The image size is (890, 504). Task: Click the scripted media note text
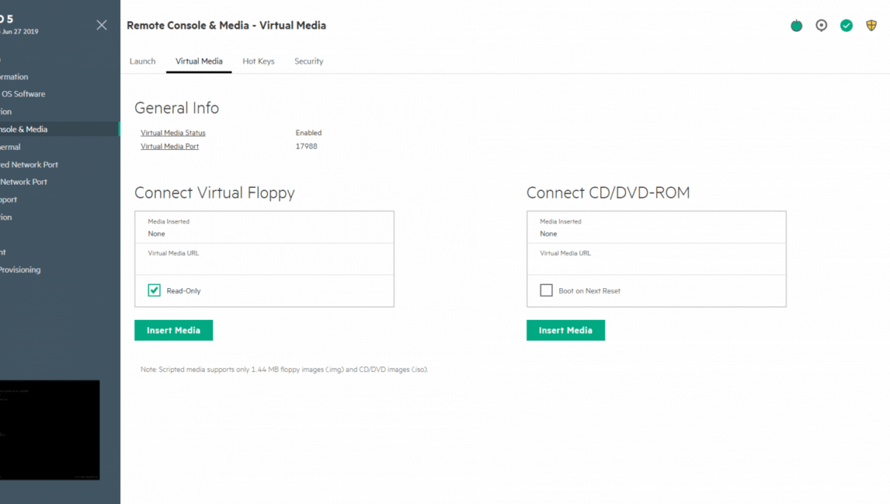(x=284, y=369)
